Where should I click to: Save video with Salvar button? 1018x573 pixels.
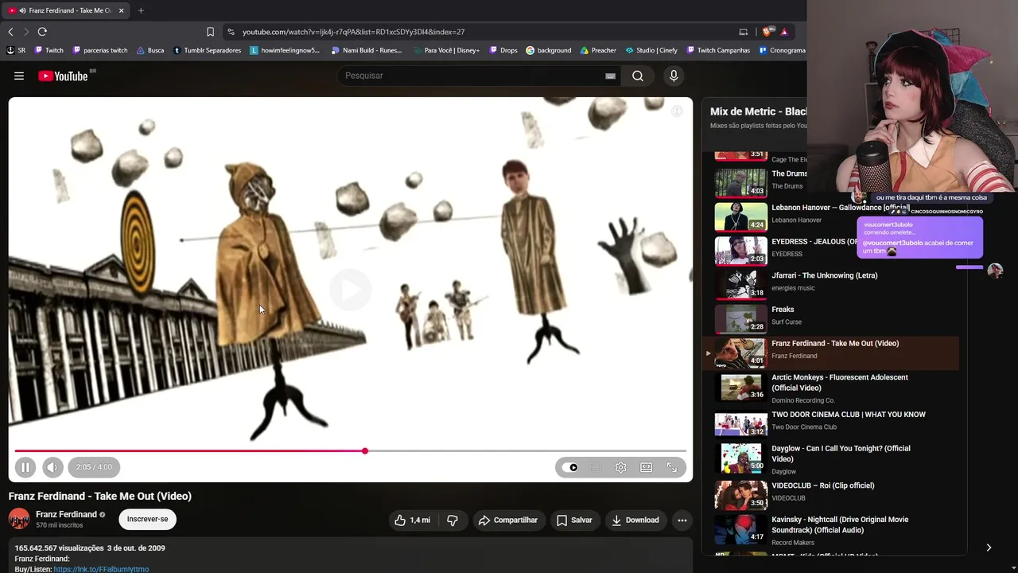tap(574, 520)
